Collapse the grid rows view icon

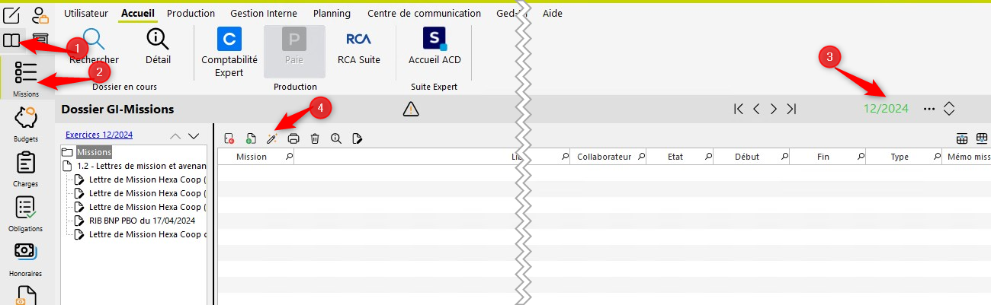pyautogui.click(x=962, y=138)
